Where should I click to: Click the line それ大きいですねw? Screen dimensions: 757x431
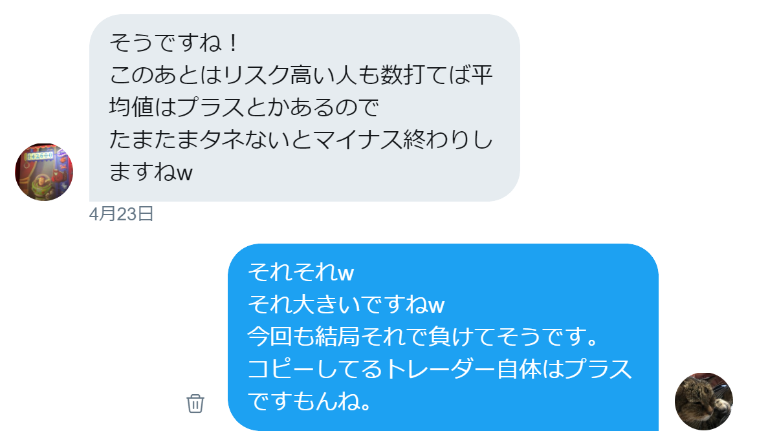pos(346,305)
